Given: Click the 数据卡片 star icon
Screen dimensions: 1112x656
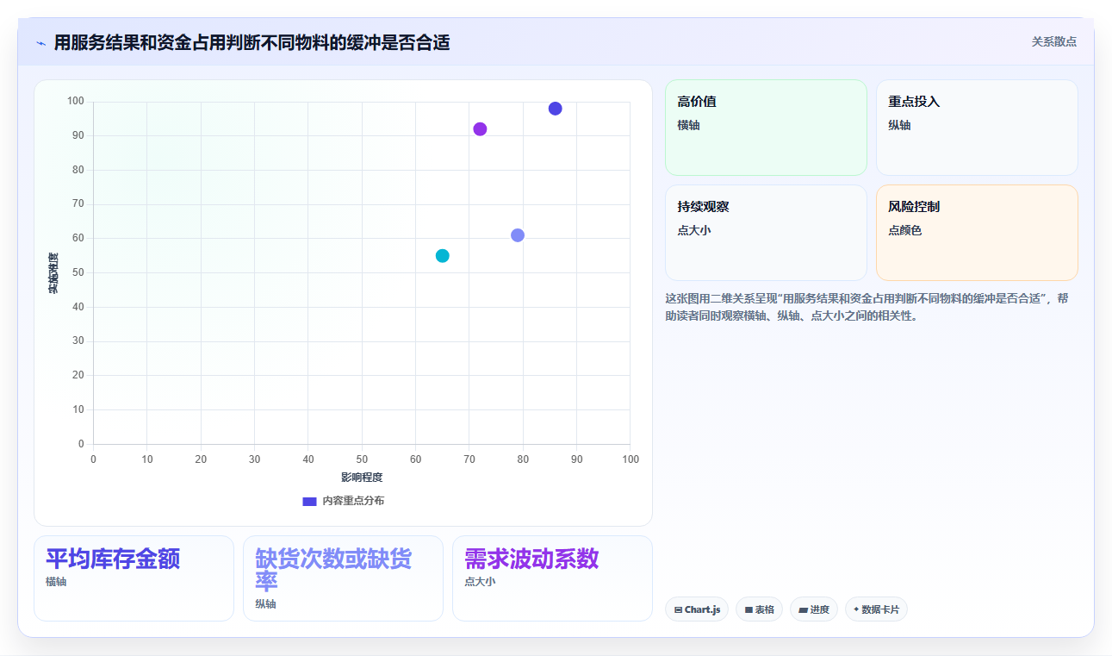Looking at the screenshot, I should (x=856, y=609).
